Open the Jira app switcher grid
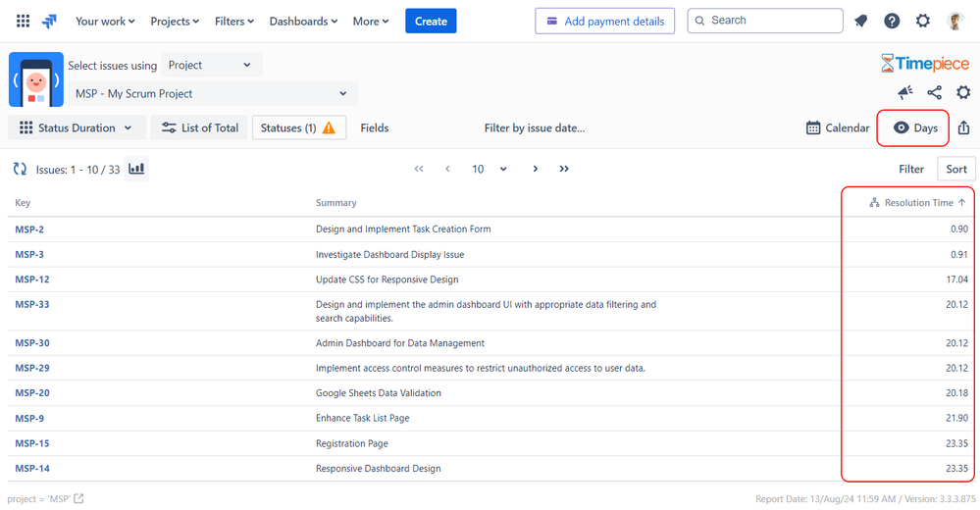Viewport: 980px width, 510px height. pyautogui.click(x=24, y=22)
